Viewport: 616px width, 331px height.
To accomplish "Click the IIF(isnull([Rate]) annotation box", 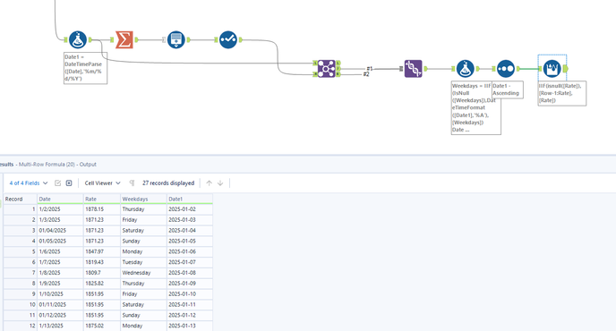I will [x=561, y=93].
